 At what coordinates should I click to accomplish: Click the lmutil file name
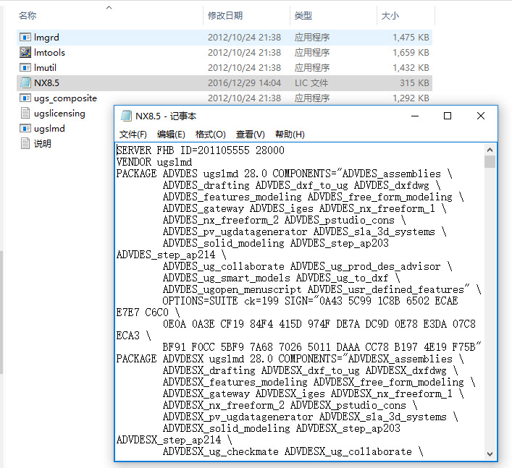[x=45, y=67]
